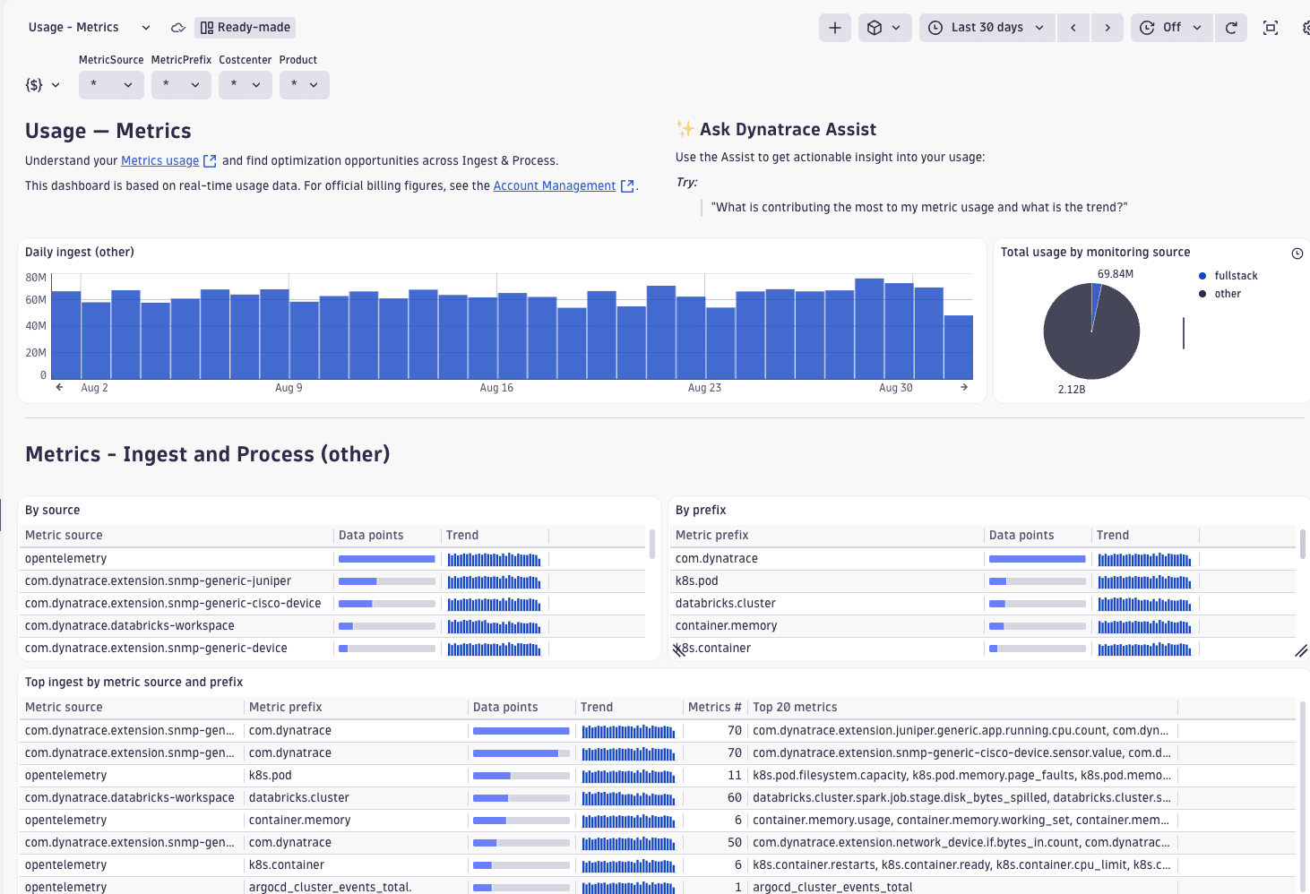Screen dimensions: 1310x894
Task: Select container.memory row in By prefix
Action: [983, 625]
